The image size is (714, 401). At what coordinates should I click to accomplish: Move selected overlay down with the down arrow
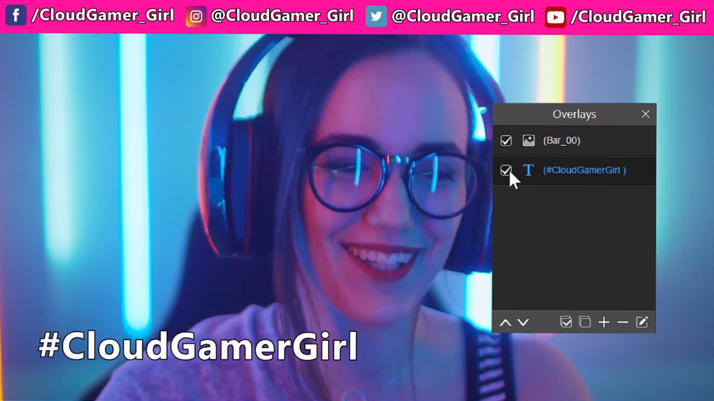(x=523, y=322)
